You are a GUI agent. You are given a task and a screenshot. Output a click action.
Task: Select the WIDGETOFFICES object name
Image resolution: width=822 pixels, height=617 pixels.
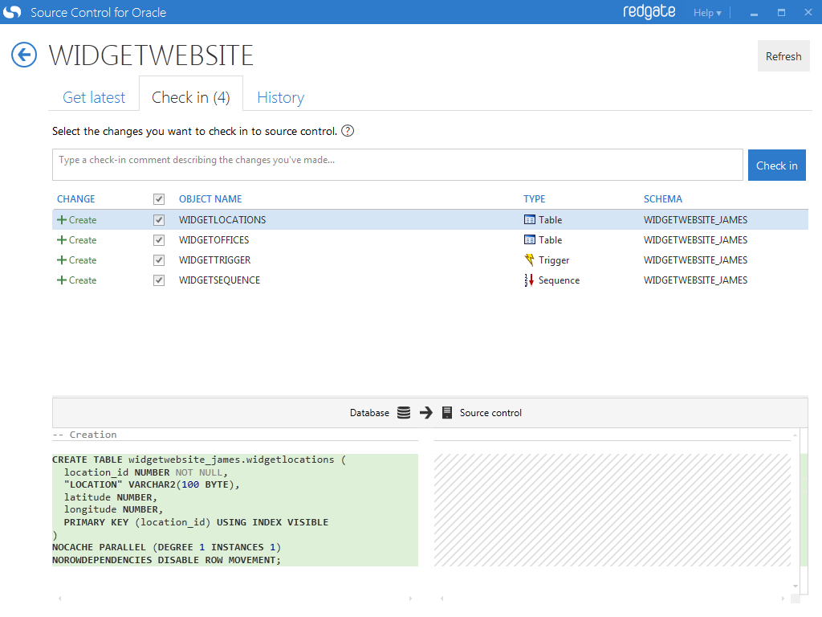[x=214, y=239]
